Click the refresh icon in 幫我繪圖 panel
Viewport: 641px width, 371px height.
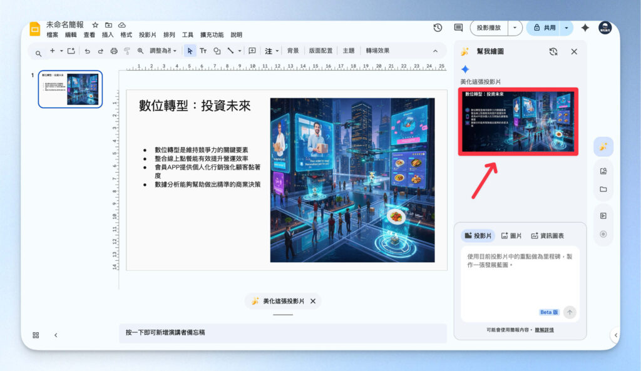pyautogui.click(x=553, y=51)
